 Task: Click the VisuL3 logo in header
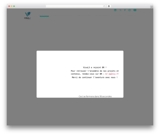tap(28, 16)
